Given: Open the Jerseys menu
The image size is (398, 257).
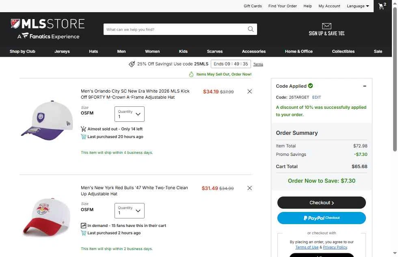Looking at the screenshot, I should tap(62, 51).
